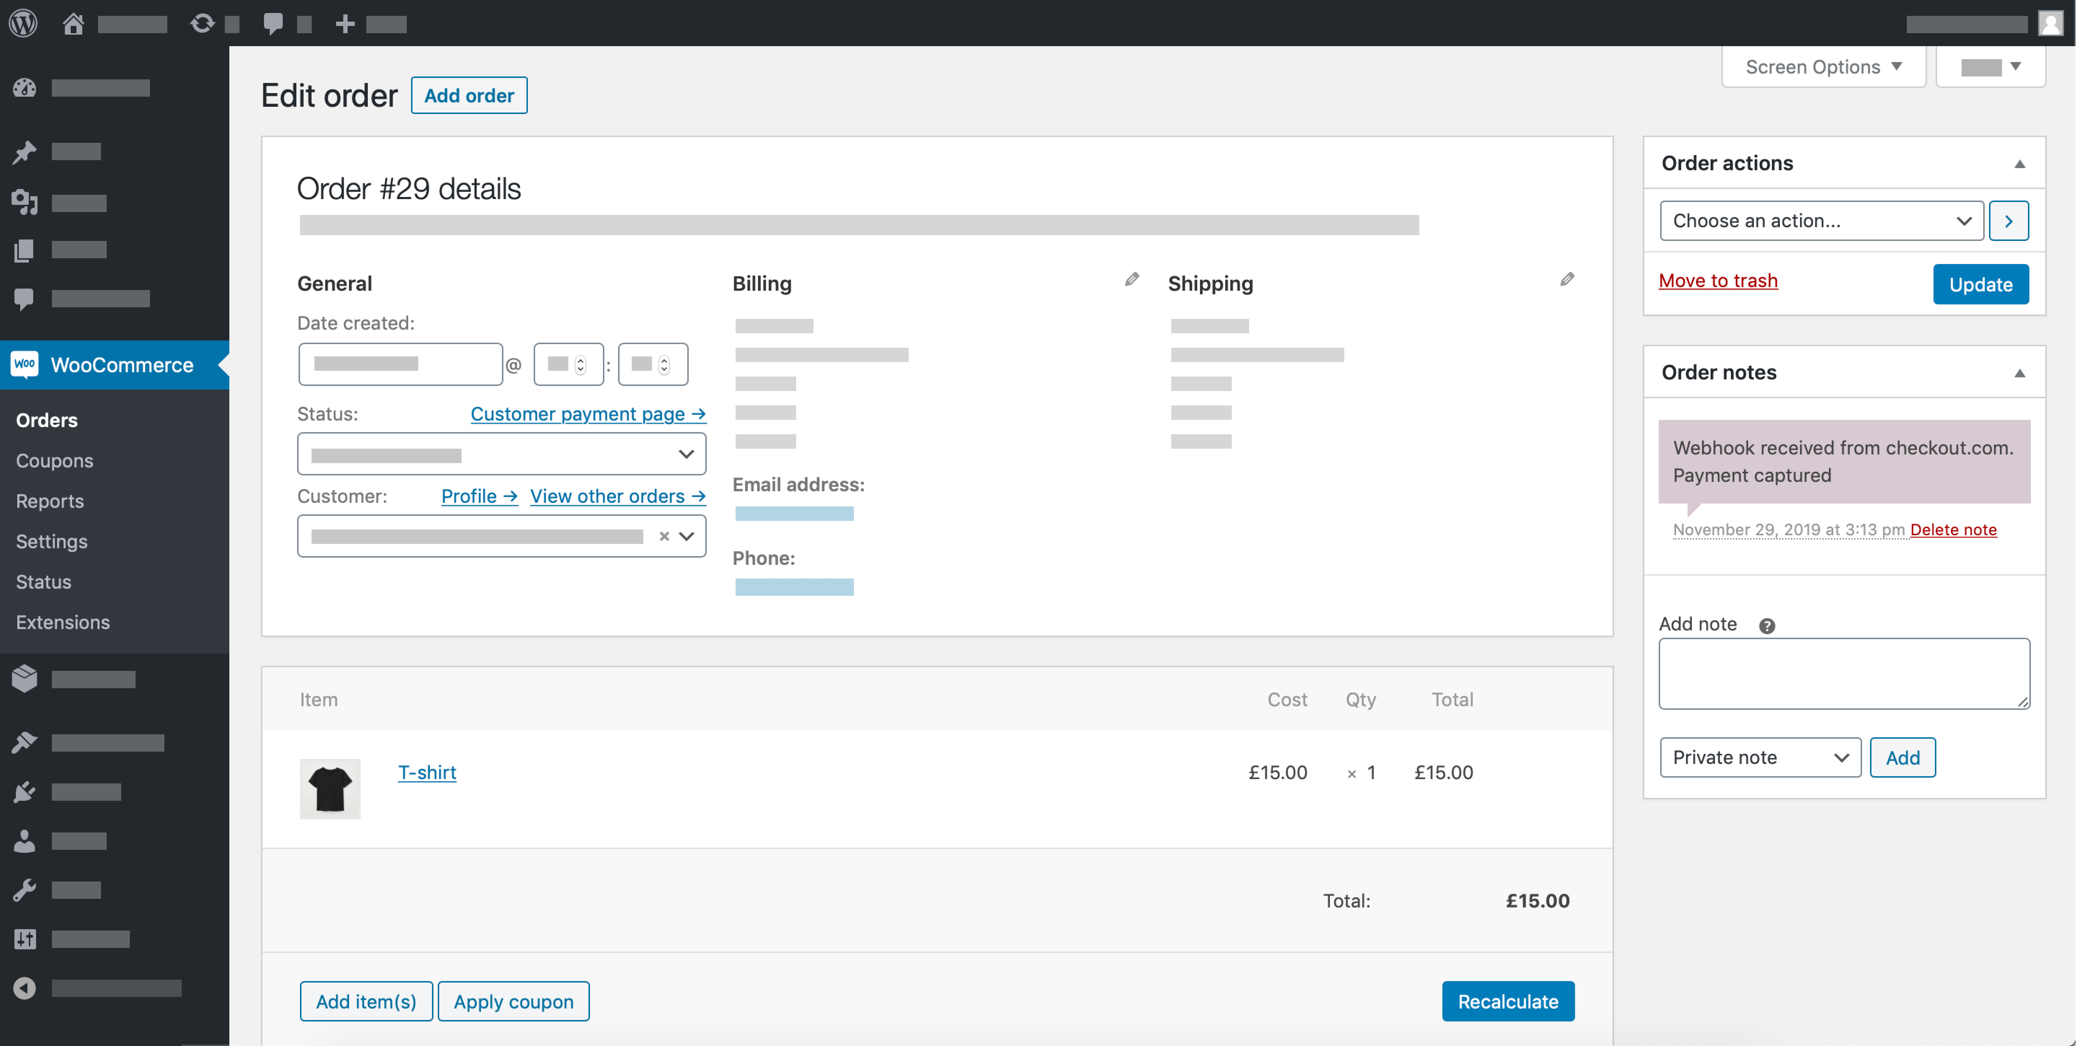Click the T-shirt product thumbnail
Screen dimensions: 2077x1046
330,788
